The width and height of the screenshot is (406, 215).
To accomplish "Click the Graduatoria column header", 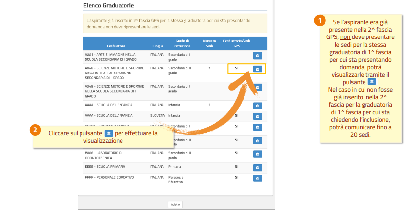I will (x=116, y=46).
